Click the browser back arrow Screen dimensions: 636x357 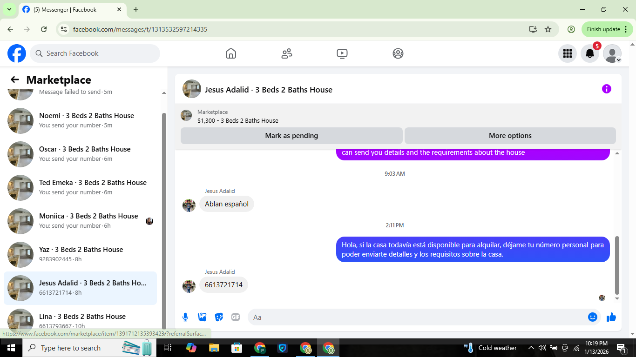[x=10, y=29]
